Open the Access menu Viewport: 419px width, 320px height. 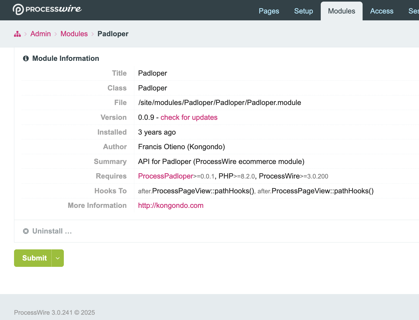point(382,11)
